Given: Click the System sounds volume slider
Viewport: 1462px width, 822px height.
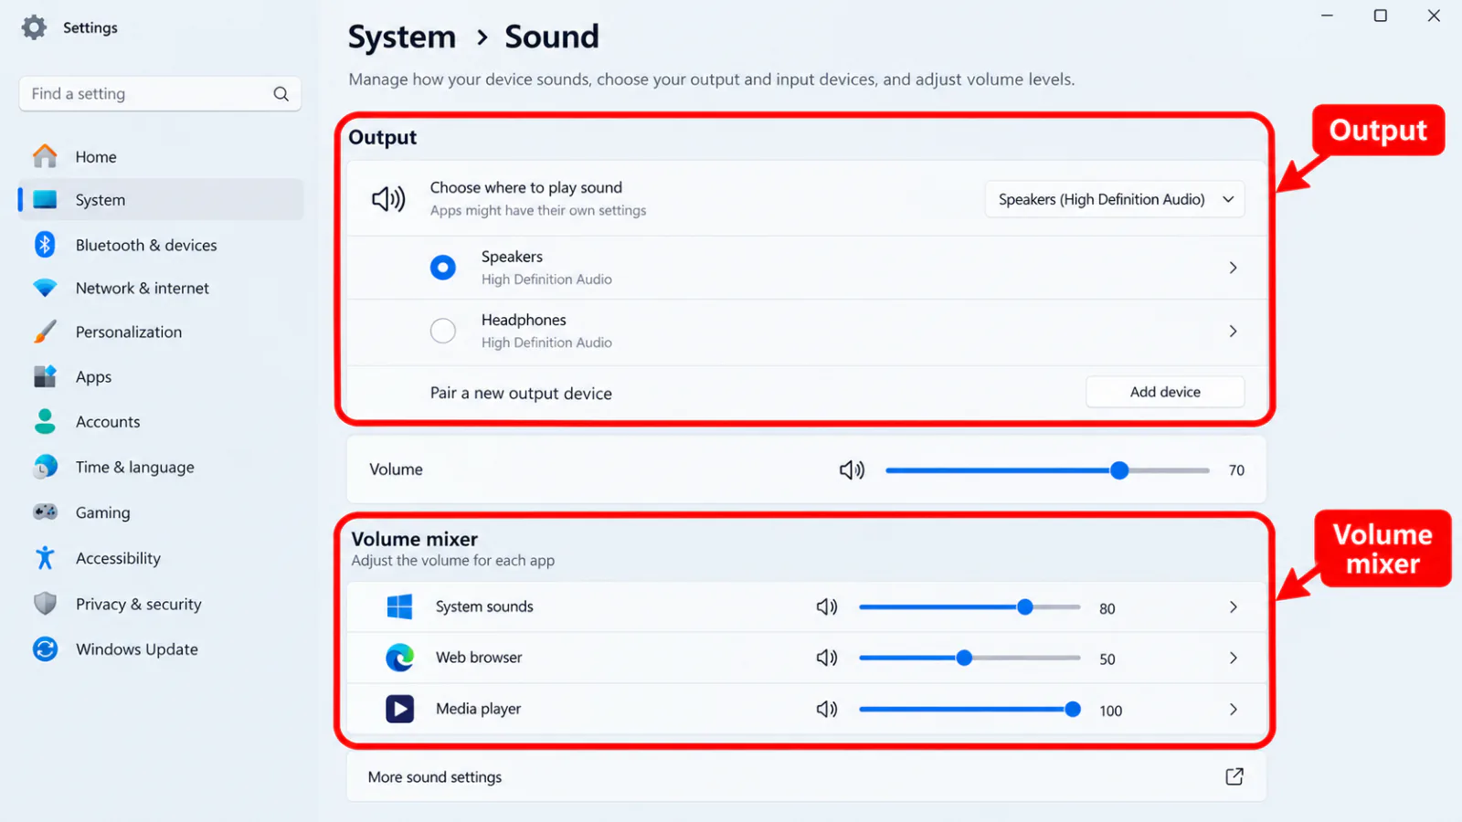Looking at the screenshot, I should [969, 607].
